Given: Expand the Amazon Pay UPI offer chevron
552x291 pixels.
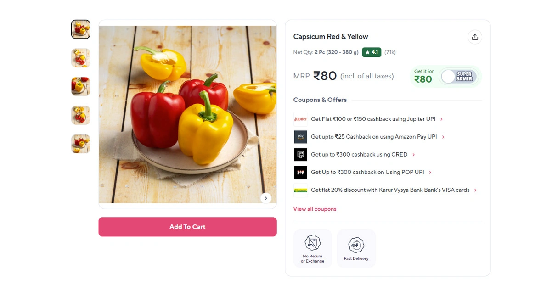Looking at the screenshot, I should pos(443,137).
